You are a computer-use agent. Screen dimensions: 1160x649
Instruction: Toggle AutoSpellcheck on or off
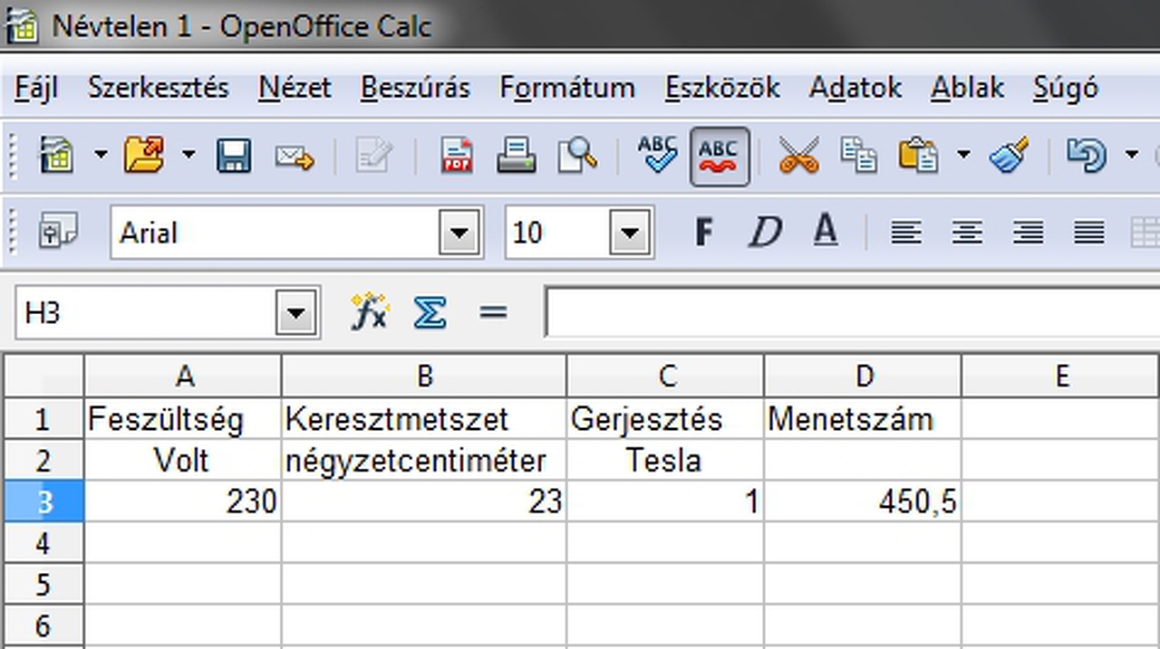720,156
